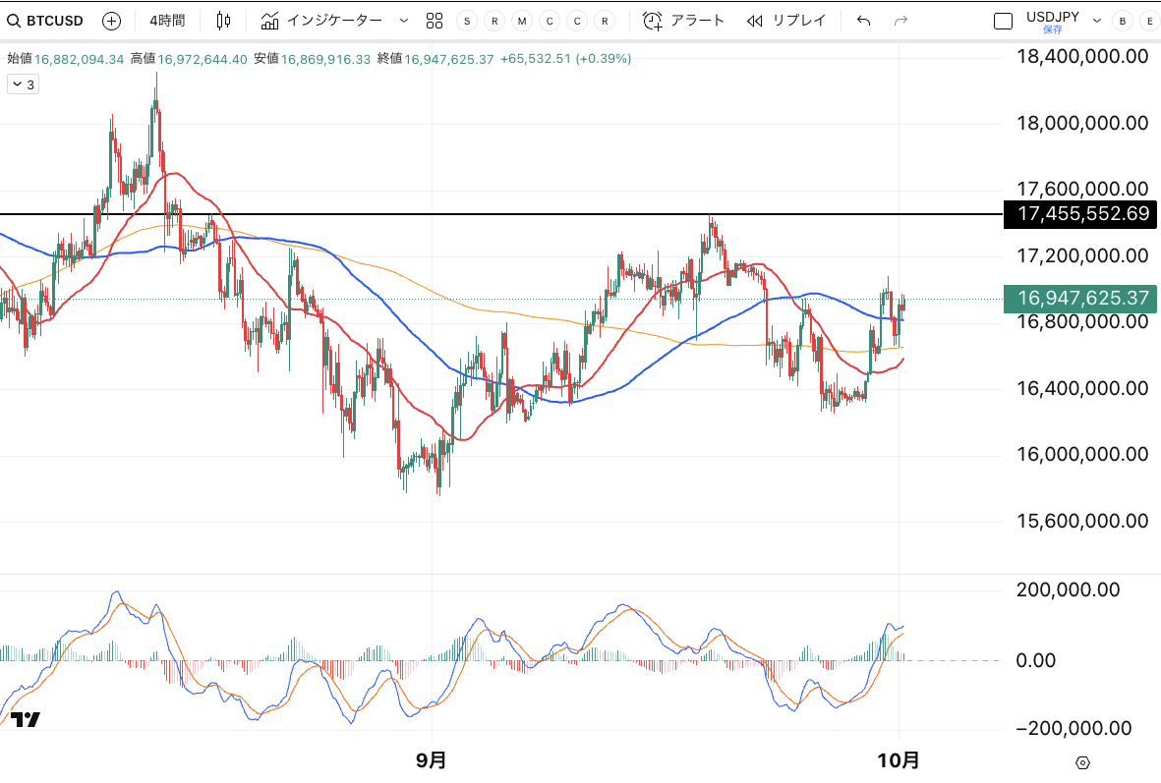Open the candlestick chart type selector
The image size is (1161, 783).
(x=224, y=20)
